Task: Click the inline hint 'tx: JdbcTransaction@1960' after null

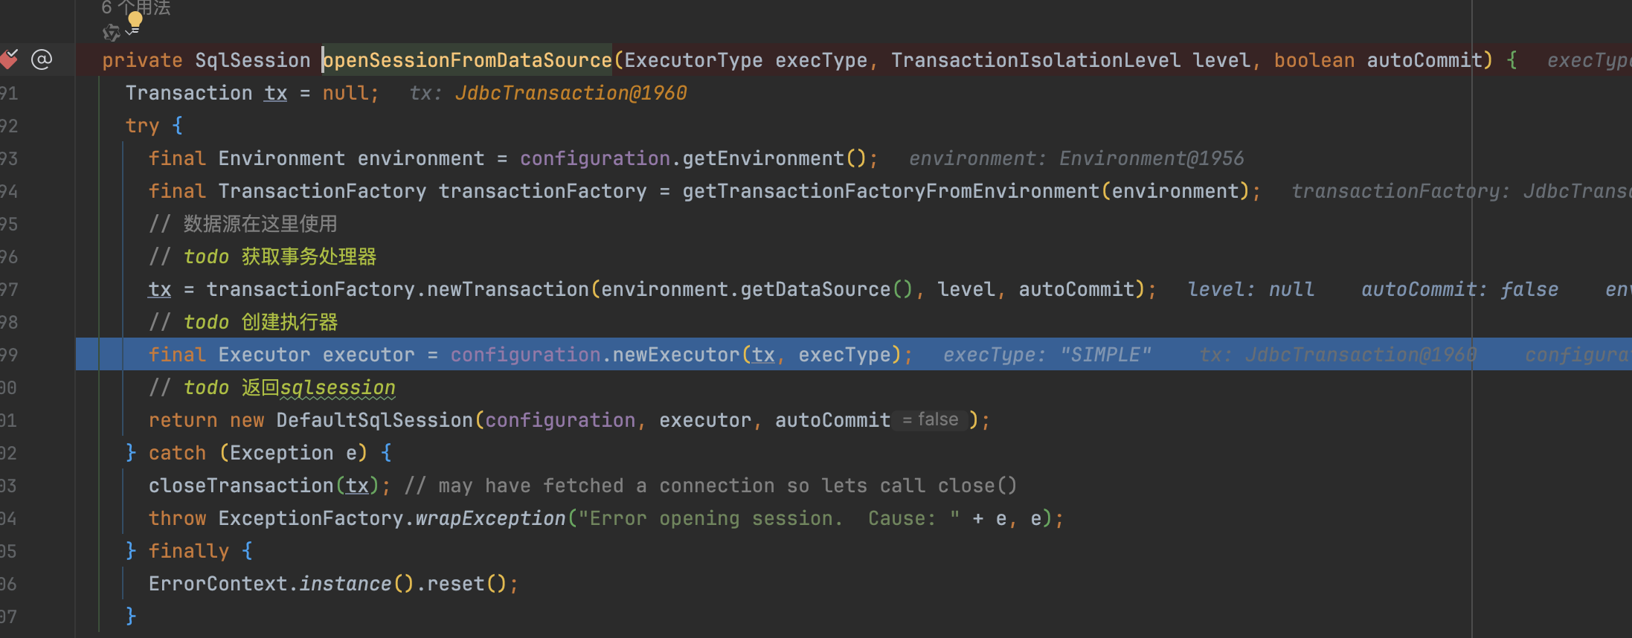Action: coord(548,93)
